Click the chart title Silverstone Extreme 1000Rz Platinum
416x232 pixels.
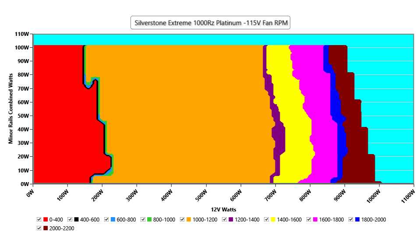coord(210,23)
